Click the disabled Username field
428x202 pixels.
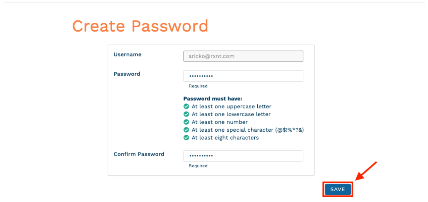[x=243, y=56]
